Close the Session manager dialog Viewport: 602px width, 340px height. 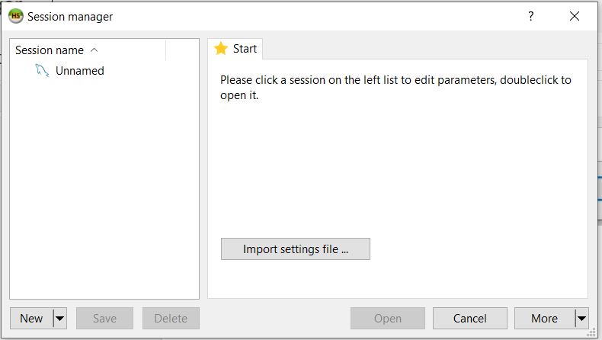click(x=575, y=16)
